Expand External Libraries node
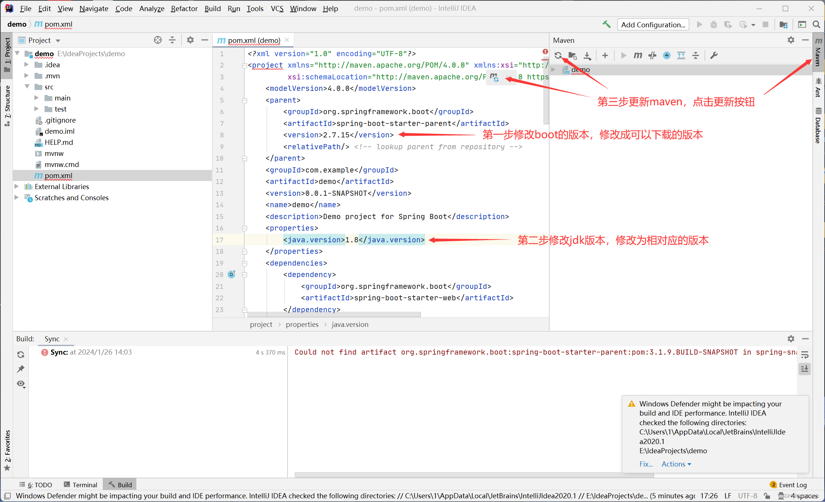Image resolution: width=825 pixels, height=502 pixels. click(17, 187)
